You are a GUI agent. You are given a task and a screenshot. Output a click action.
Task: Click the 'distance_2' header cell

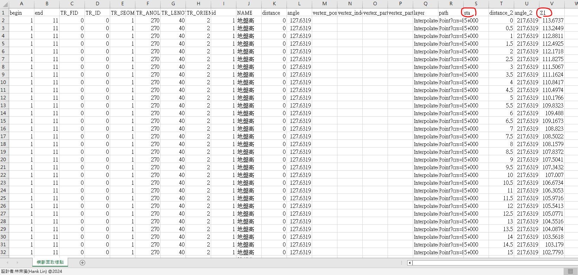tap(501, 13)
